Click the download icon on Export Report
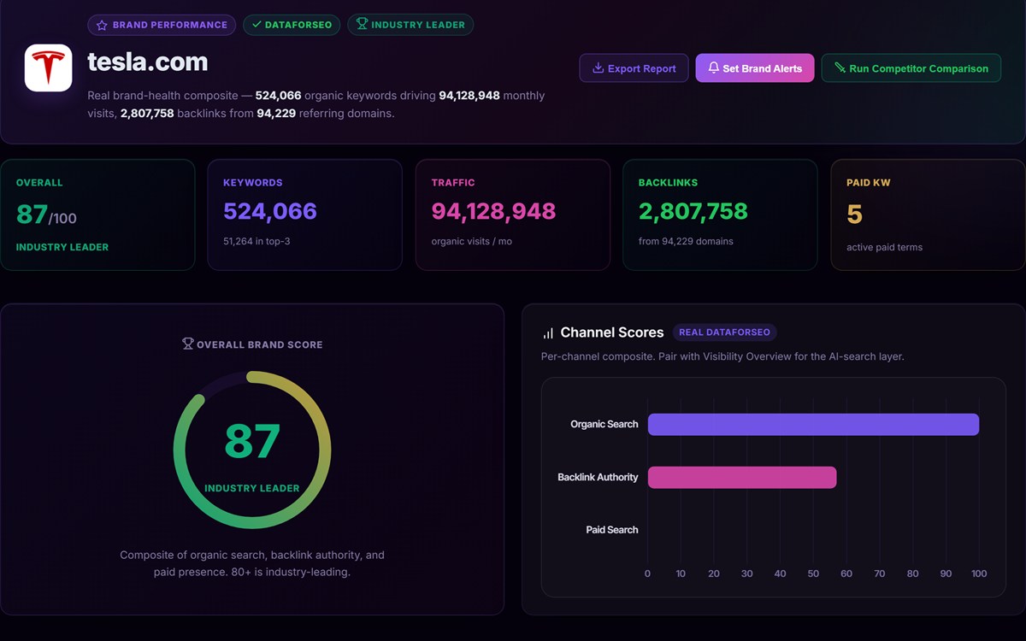The width and height of the screenshot is (1026, 641). click(598, 68)
